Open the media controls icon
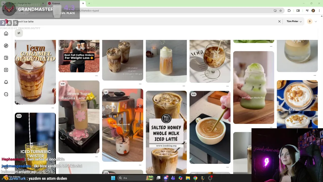Image resolution: width=323 pixels, height=182 pixels. point(307,11)
